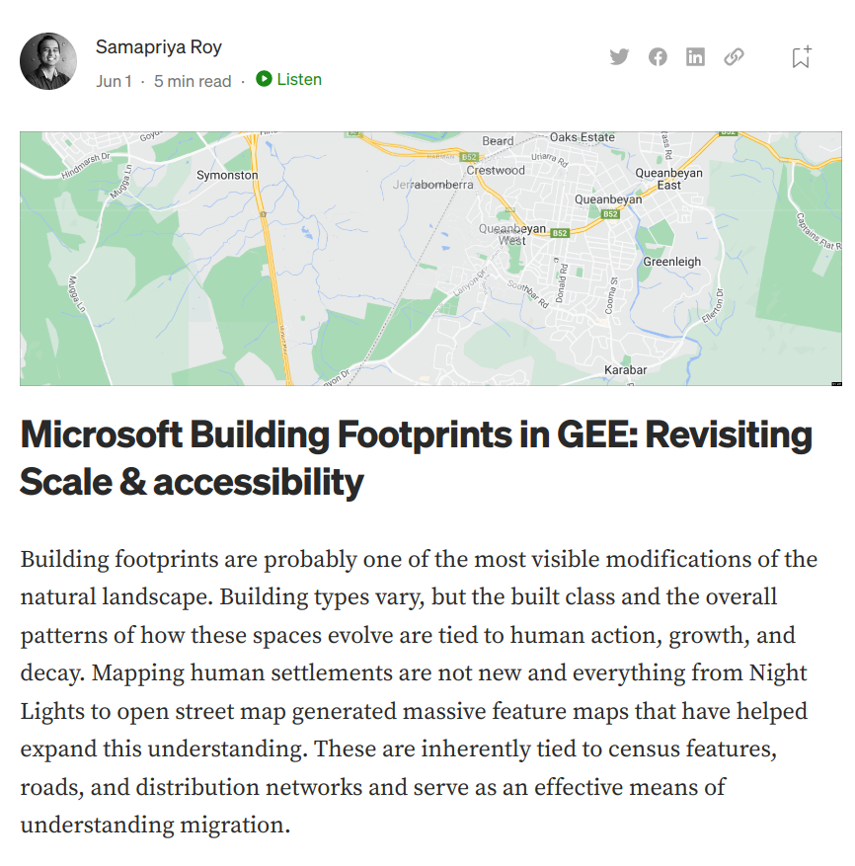This screenshot has height=866, width=855.
Task: Click the Greenleigh label on the map
Action: pyautogui.click(x=670, y=262)
